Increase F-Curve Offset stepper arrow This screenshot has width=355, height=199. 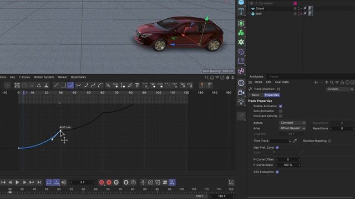click(x=300, y=160)
